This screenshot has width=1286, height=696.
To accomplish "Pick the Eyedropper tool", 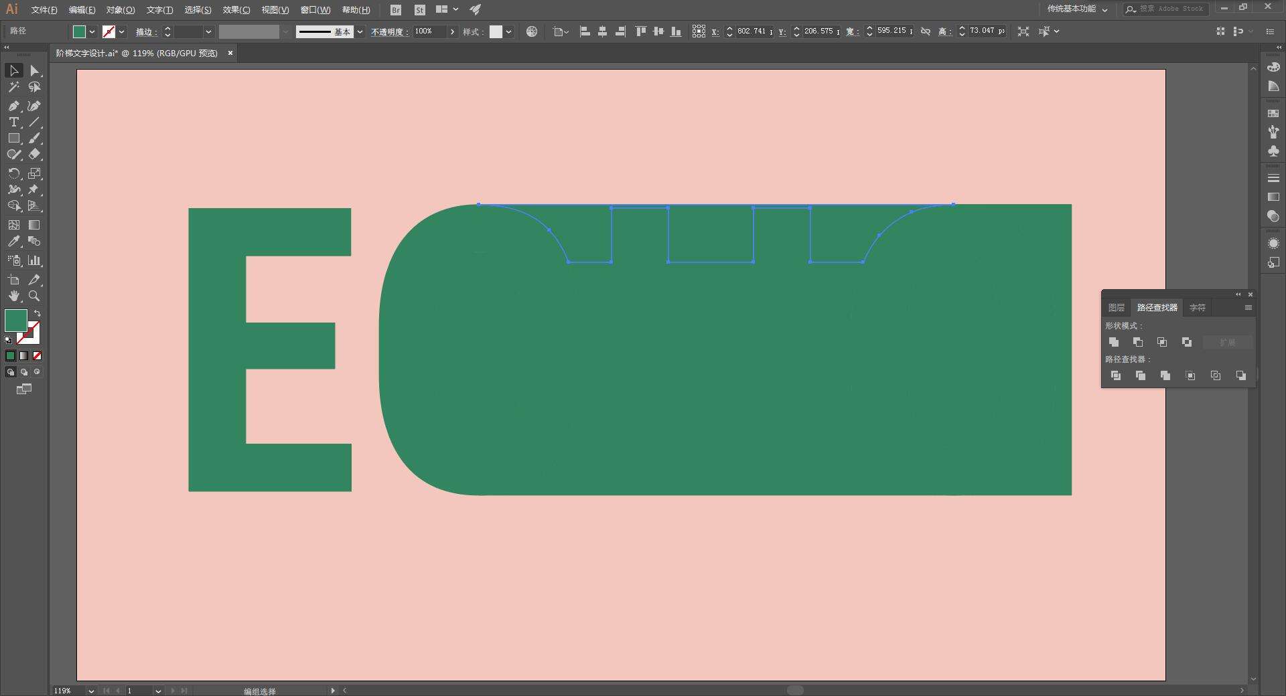I will tap(13, 242).
